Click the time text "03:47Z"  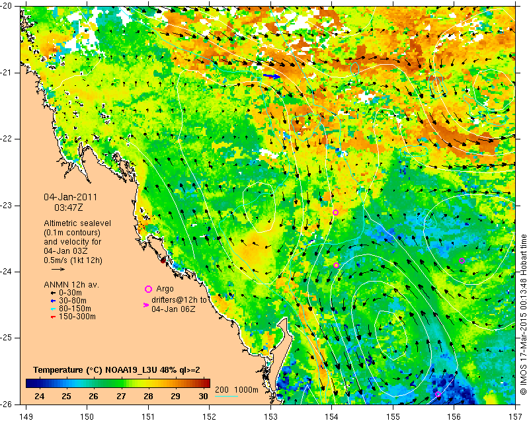tap(69, 208)
